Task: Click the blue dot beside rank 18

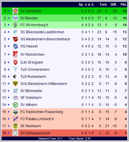Action: pos(9,133)
